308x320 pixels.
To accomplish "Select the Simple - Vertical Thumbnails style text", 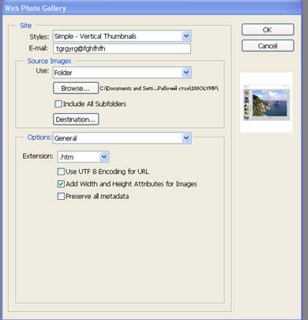I will [95, 36].
